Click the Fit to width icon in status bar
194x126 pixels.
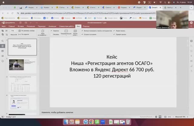[169, 117]
